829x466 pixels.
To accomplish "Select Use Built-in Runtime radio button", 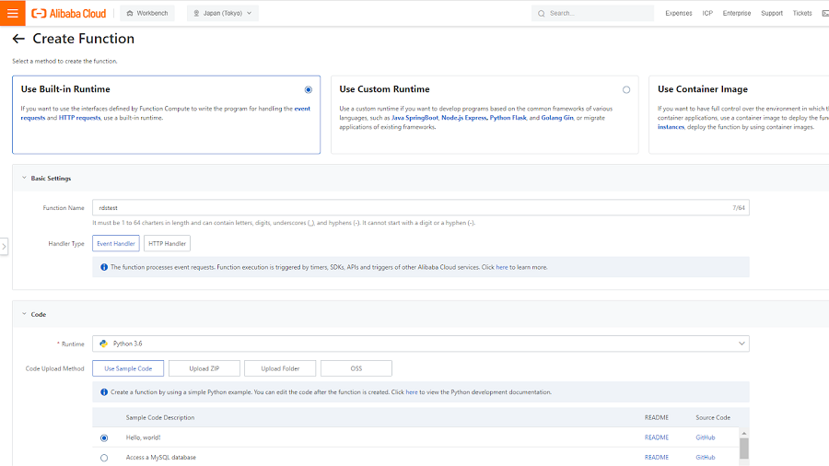I will pos(308,89).
